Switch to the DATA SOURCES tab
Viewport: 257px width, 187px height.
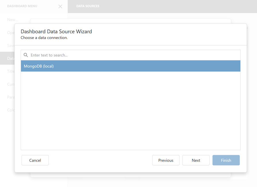[88, 6]
